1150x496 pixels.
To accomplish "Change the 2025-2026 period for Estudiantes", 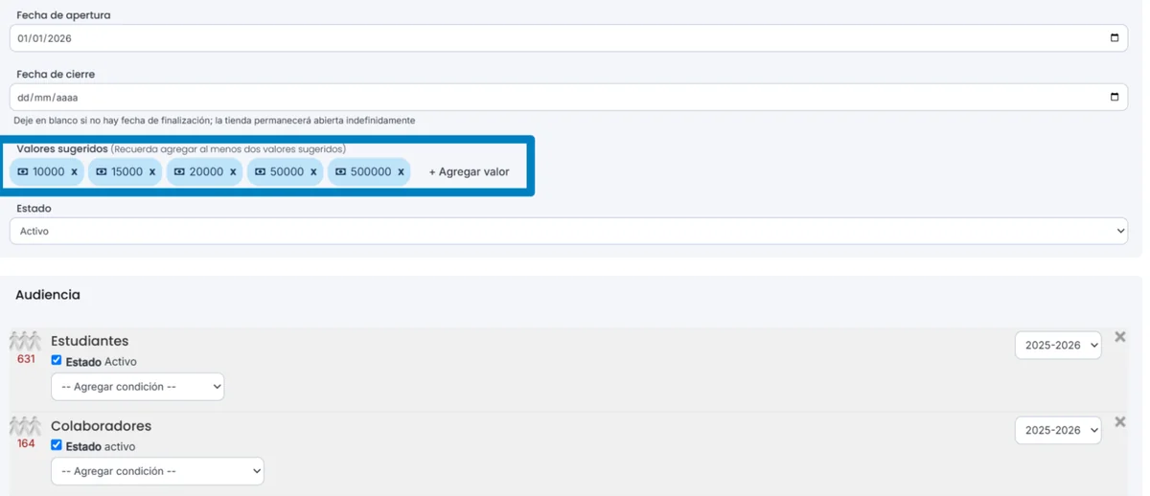I will point(1058,346).
